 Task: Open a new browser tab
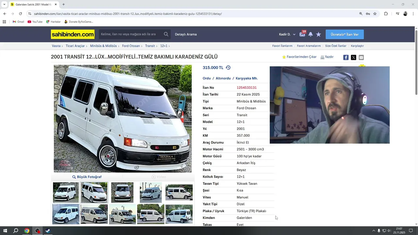click(63, 5)
